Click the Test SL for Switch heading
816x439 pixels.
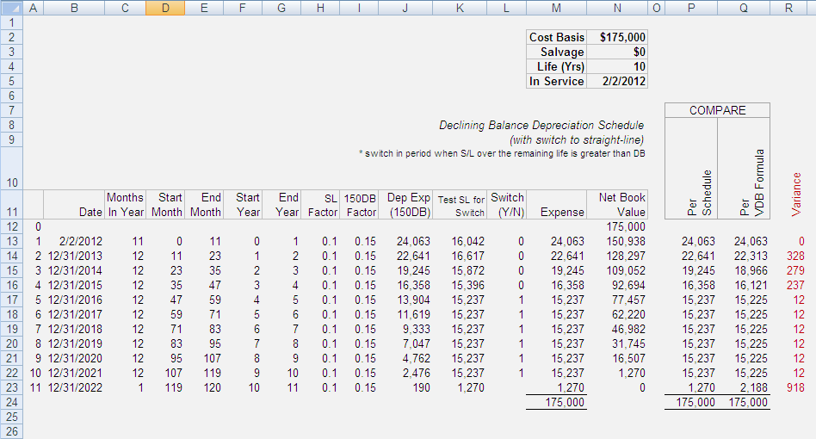coord(461,206)
